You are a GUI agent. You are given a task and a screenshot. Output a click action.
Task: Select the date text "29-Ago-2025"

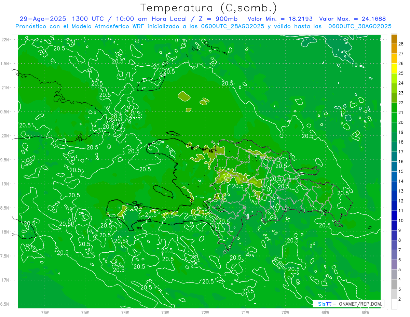(43, 19)
